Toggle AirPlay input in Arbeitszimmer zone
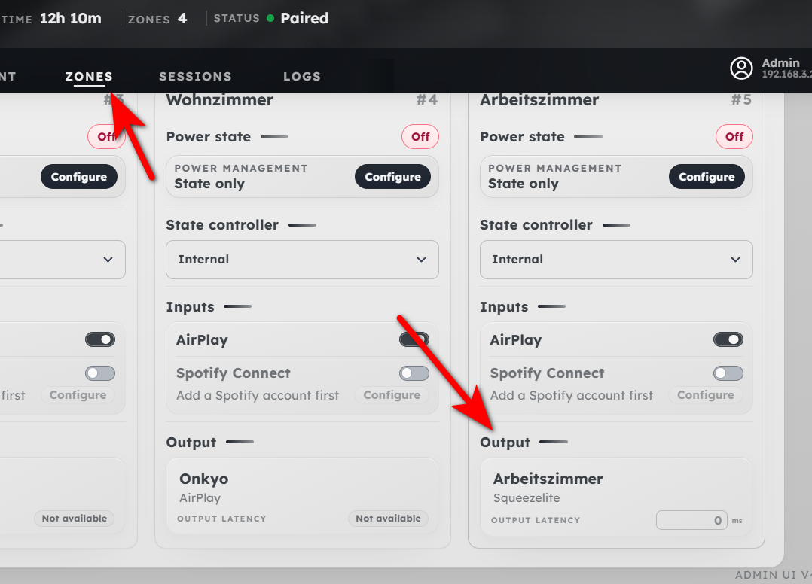Image resolution: width=812 pixels, height=584 pixels. [x=728, y=339]
